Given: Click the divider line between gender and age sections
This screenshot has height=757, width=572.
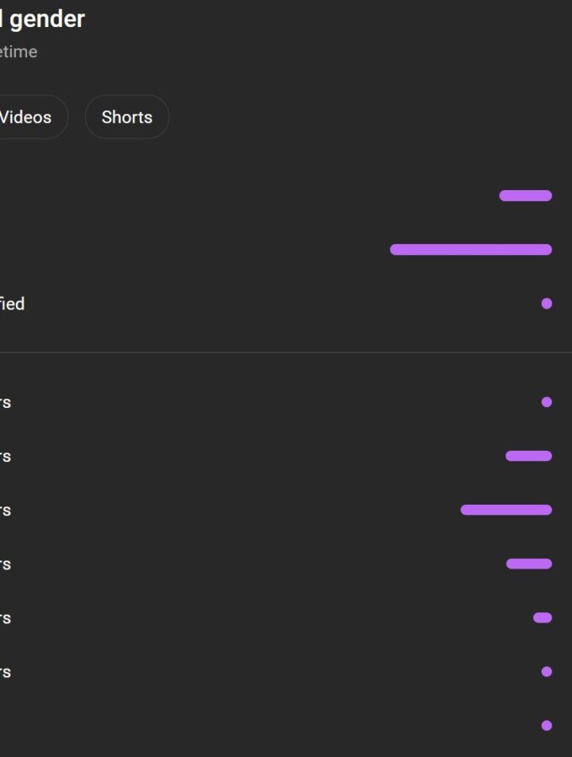Looking at the screenshot, I should 286,352.
